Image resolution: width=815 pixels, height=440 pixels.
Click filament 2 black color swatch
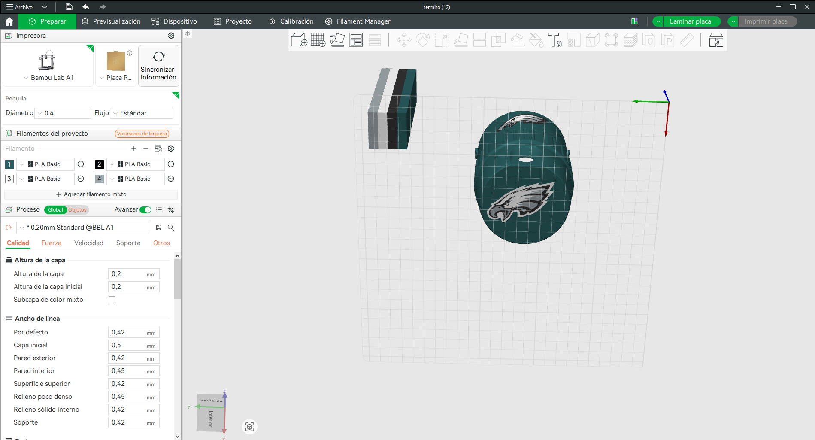(100, 164)
